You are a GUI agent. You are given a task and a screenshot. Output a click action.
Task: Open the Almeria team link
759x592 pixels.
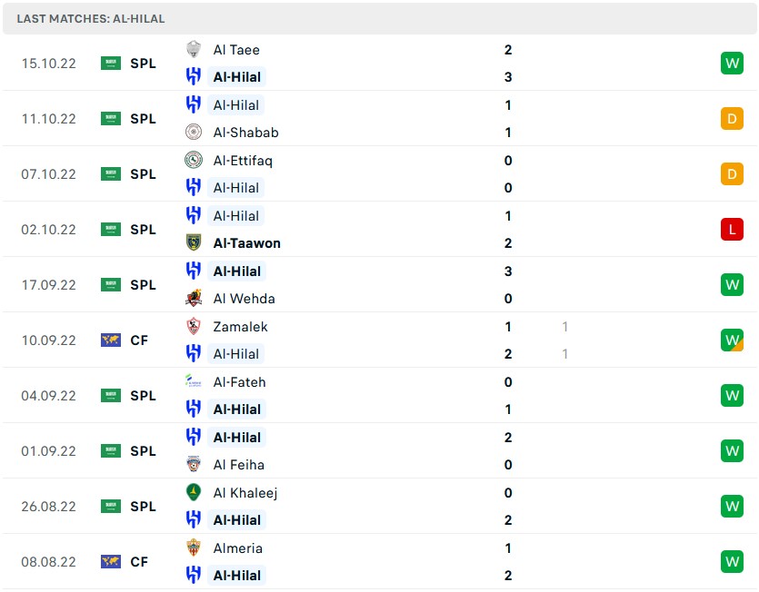(x=237, y=548)
